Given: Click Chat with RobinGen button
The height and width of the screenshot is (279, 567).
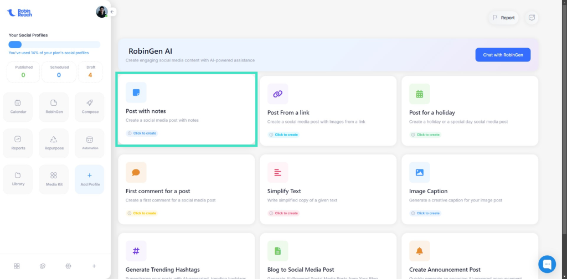Looking at the screenshot, I should coord(503,55).
